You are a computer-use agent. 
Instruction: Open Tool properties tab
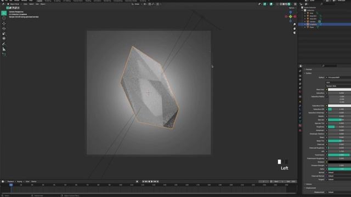(300, 71)
